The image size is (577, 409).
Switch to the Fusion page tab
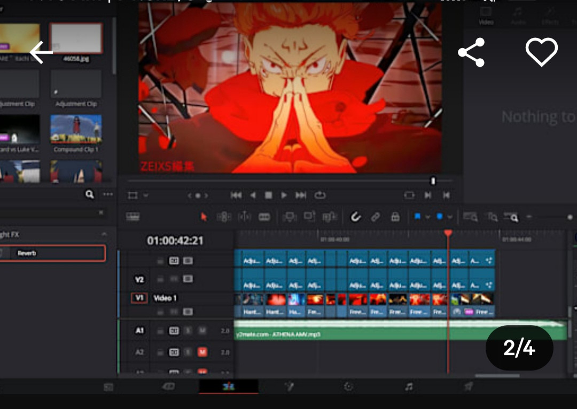tap(289, 386)
